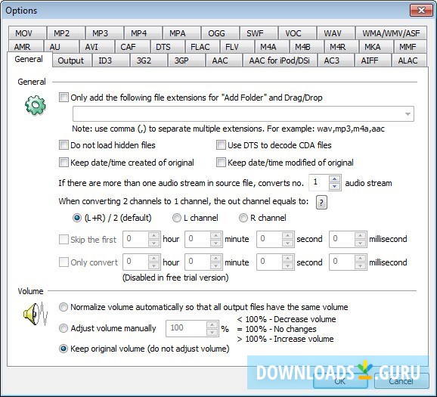
Task: Switch to the MOV tab
Action: [x=27, y=33]
